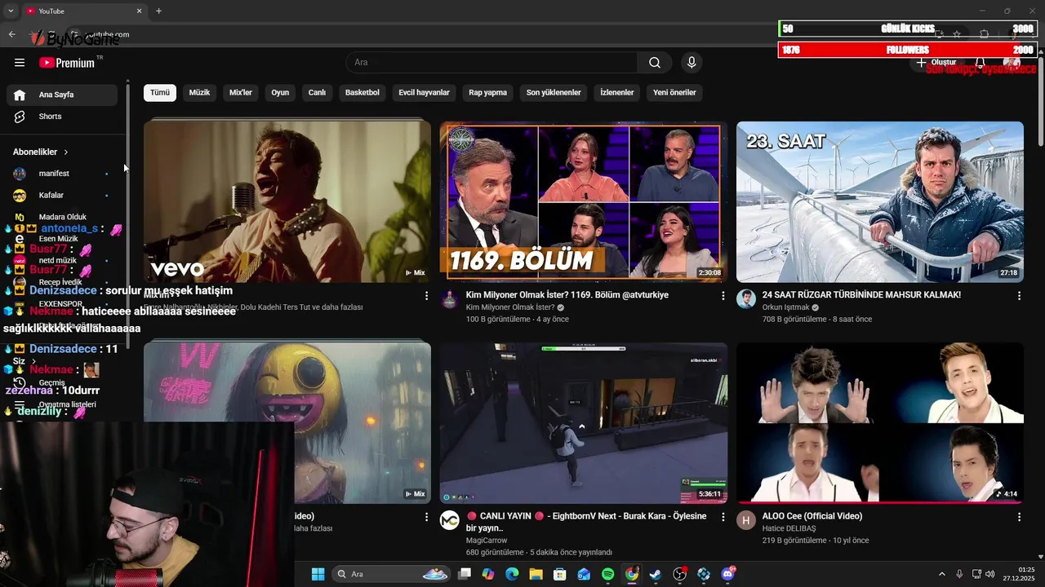This screenshot has height=587, width=1045.
Task: Open the 1169. Bölüm video thumbnail
Action: [583, 201]
